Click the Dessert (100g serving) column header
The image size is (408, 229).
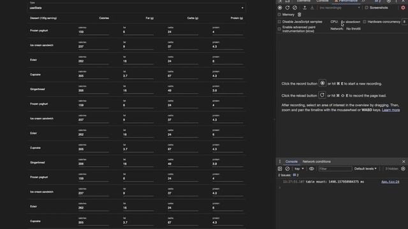[x=43, y=18]
